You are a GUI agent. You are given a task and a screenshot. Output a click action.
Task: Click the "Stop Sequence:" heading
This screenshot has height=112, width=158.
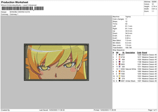pos(119,50)
